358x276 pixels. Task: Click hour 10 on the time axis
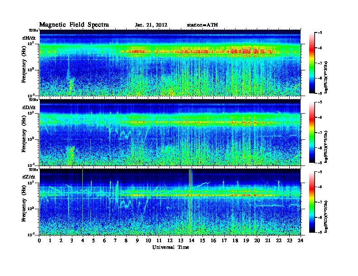coord(148,241)
